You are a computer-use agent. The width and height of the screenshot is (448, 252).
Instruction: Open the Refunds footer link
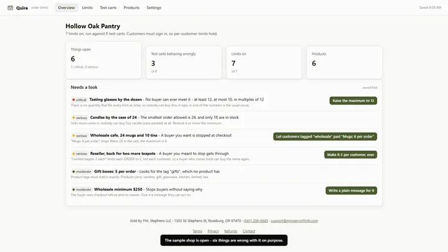(x=231, y=231)
